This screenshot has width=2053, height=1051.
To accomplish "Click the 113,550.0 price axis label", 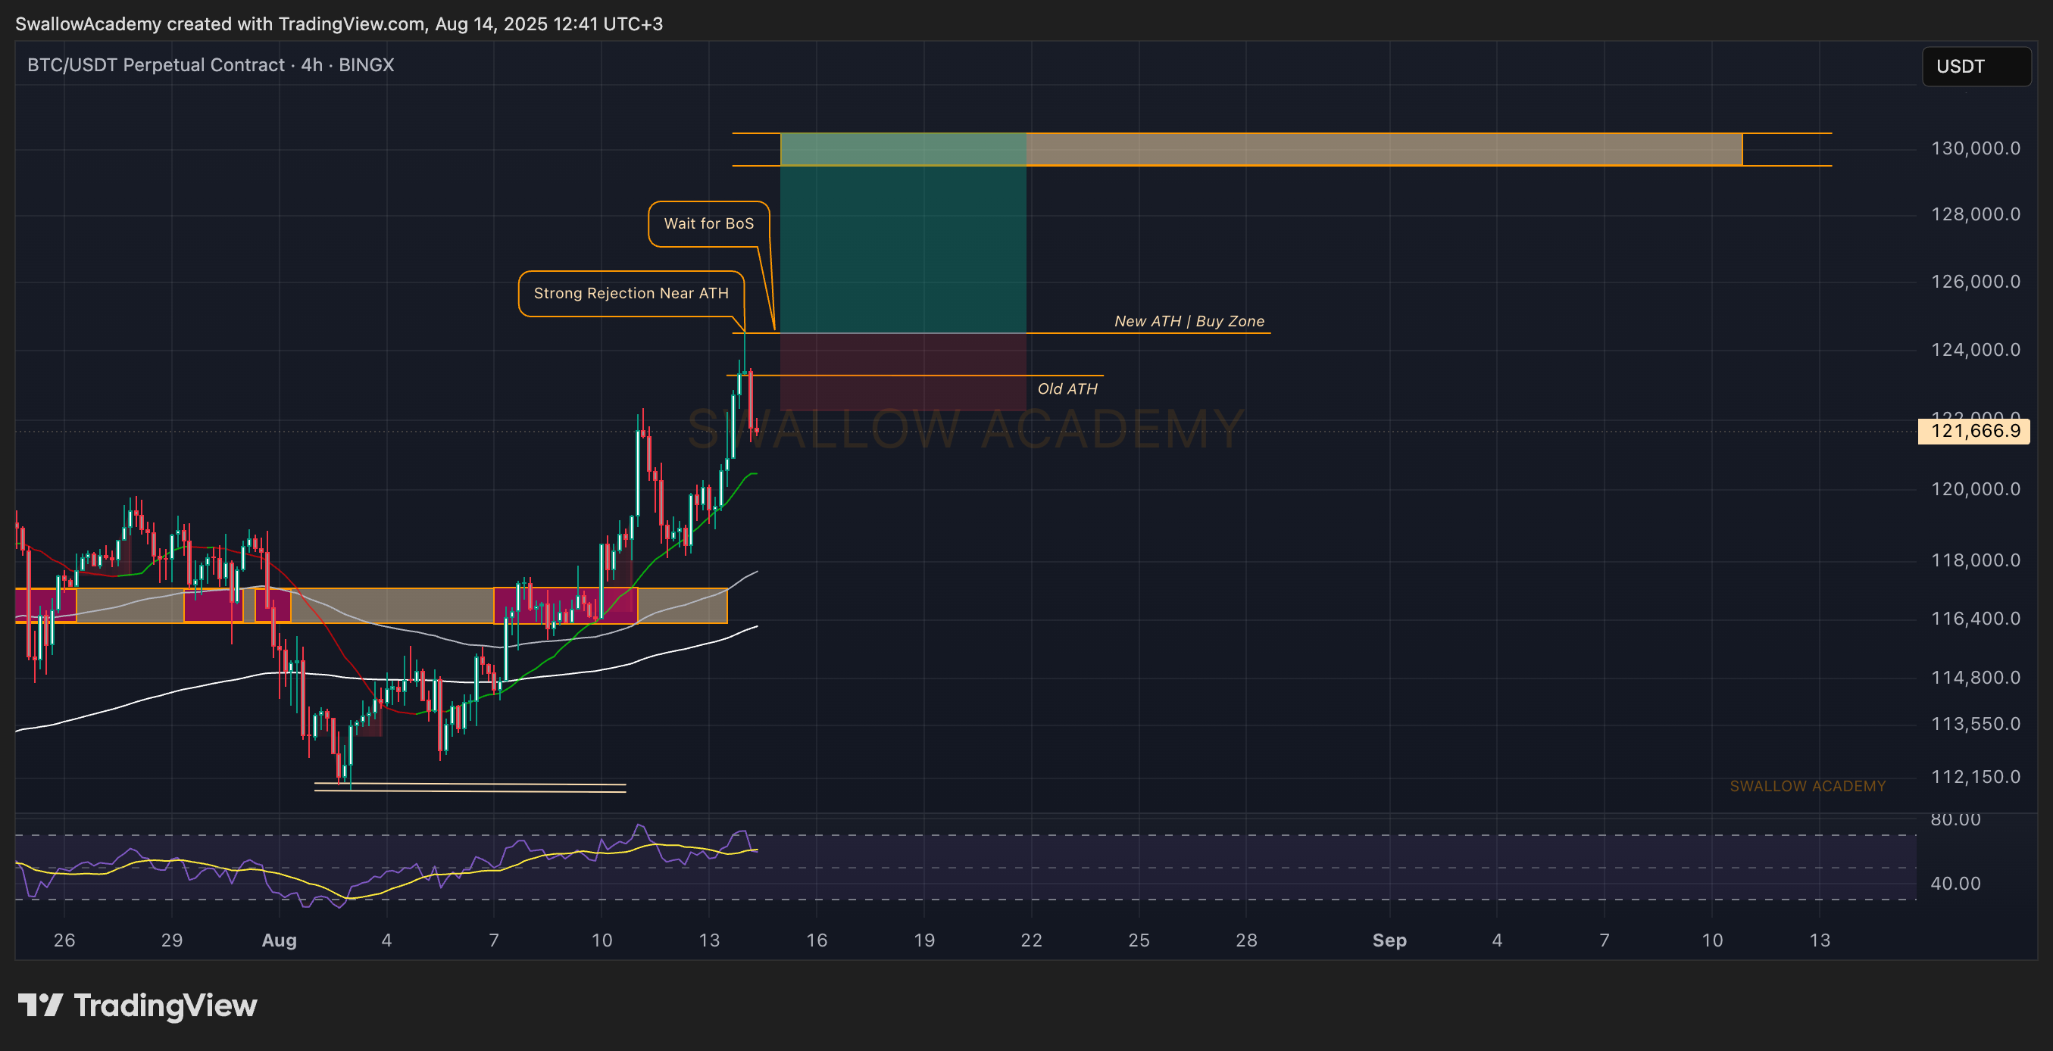I will (1975, 723).
